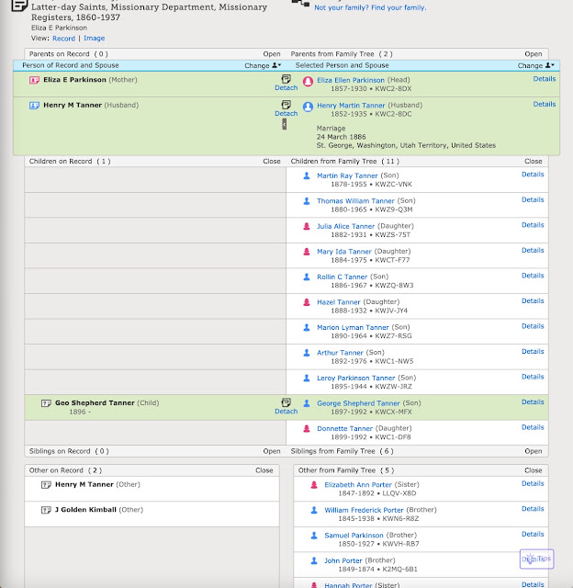
Task: Open Details for Donnette Tanner
Action: 533,427
